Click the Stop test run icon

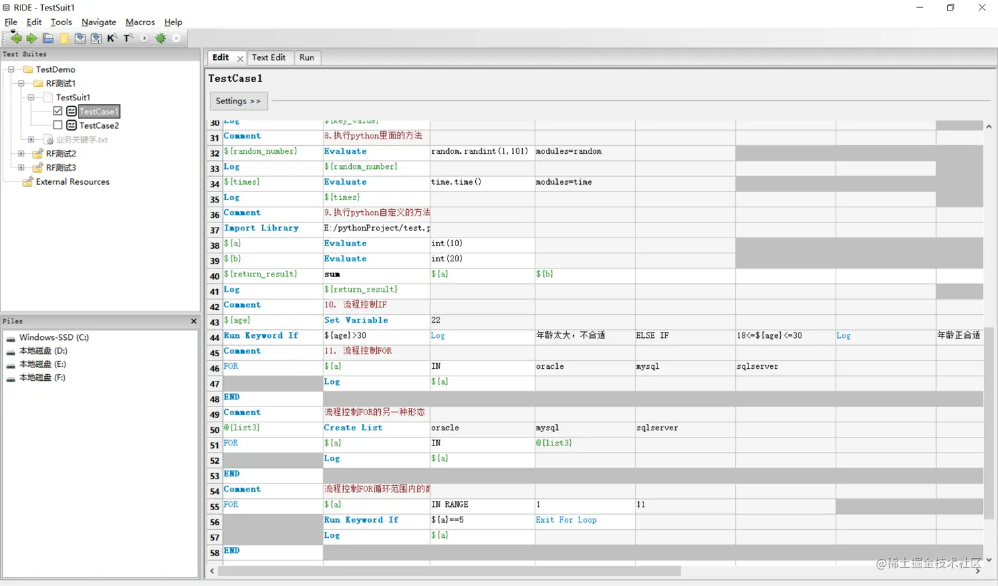pos(176,38)
